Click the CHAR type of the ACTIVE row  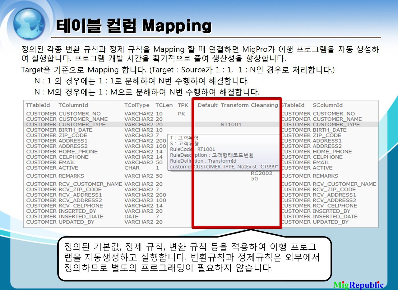(x=132, y=168)
